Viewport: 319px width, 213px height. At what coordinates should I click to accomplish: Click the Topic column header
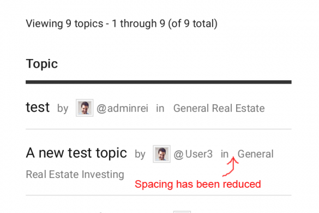click(x=41, y=64)
